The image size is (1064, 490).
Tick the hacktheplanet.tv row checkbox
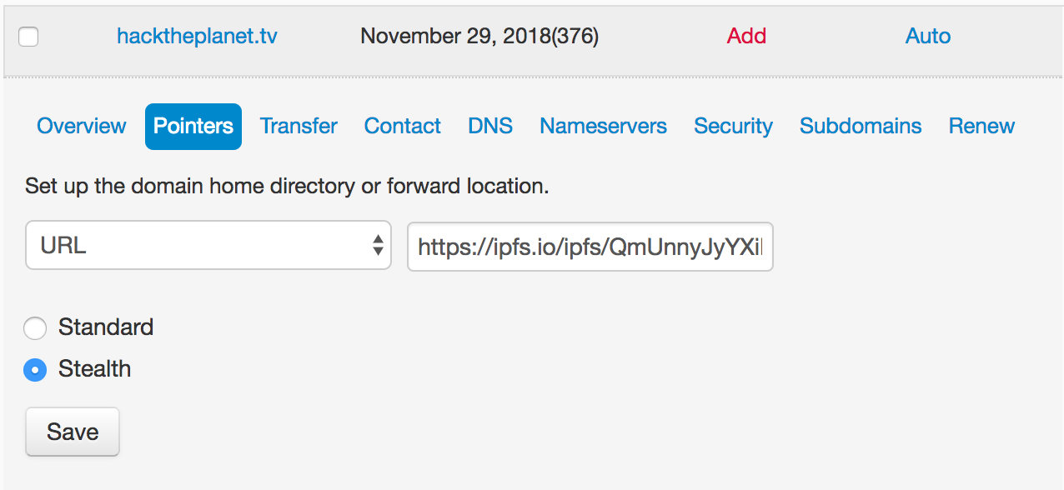tap(28, 37)
